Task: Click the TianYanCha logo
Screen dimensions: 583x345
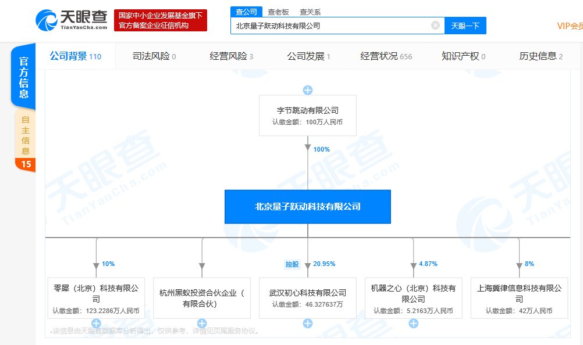Action: click(72, 20)
